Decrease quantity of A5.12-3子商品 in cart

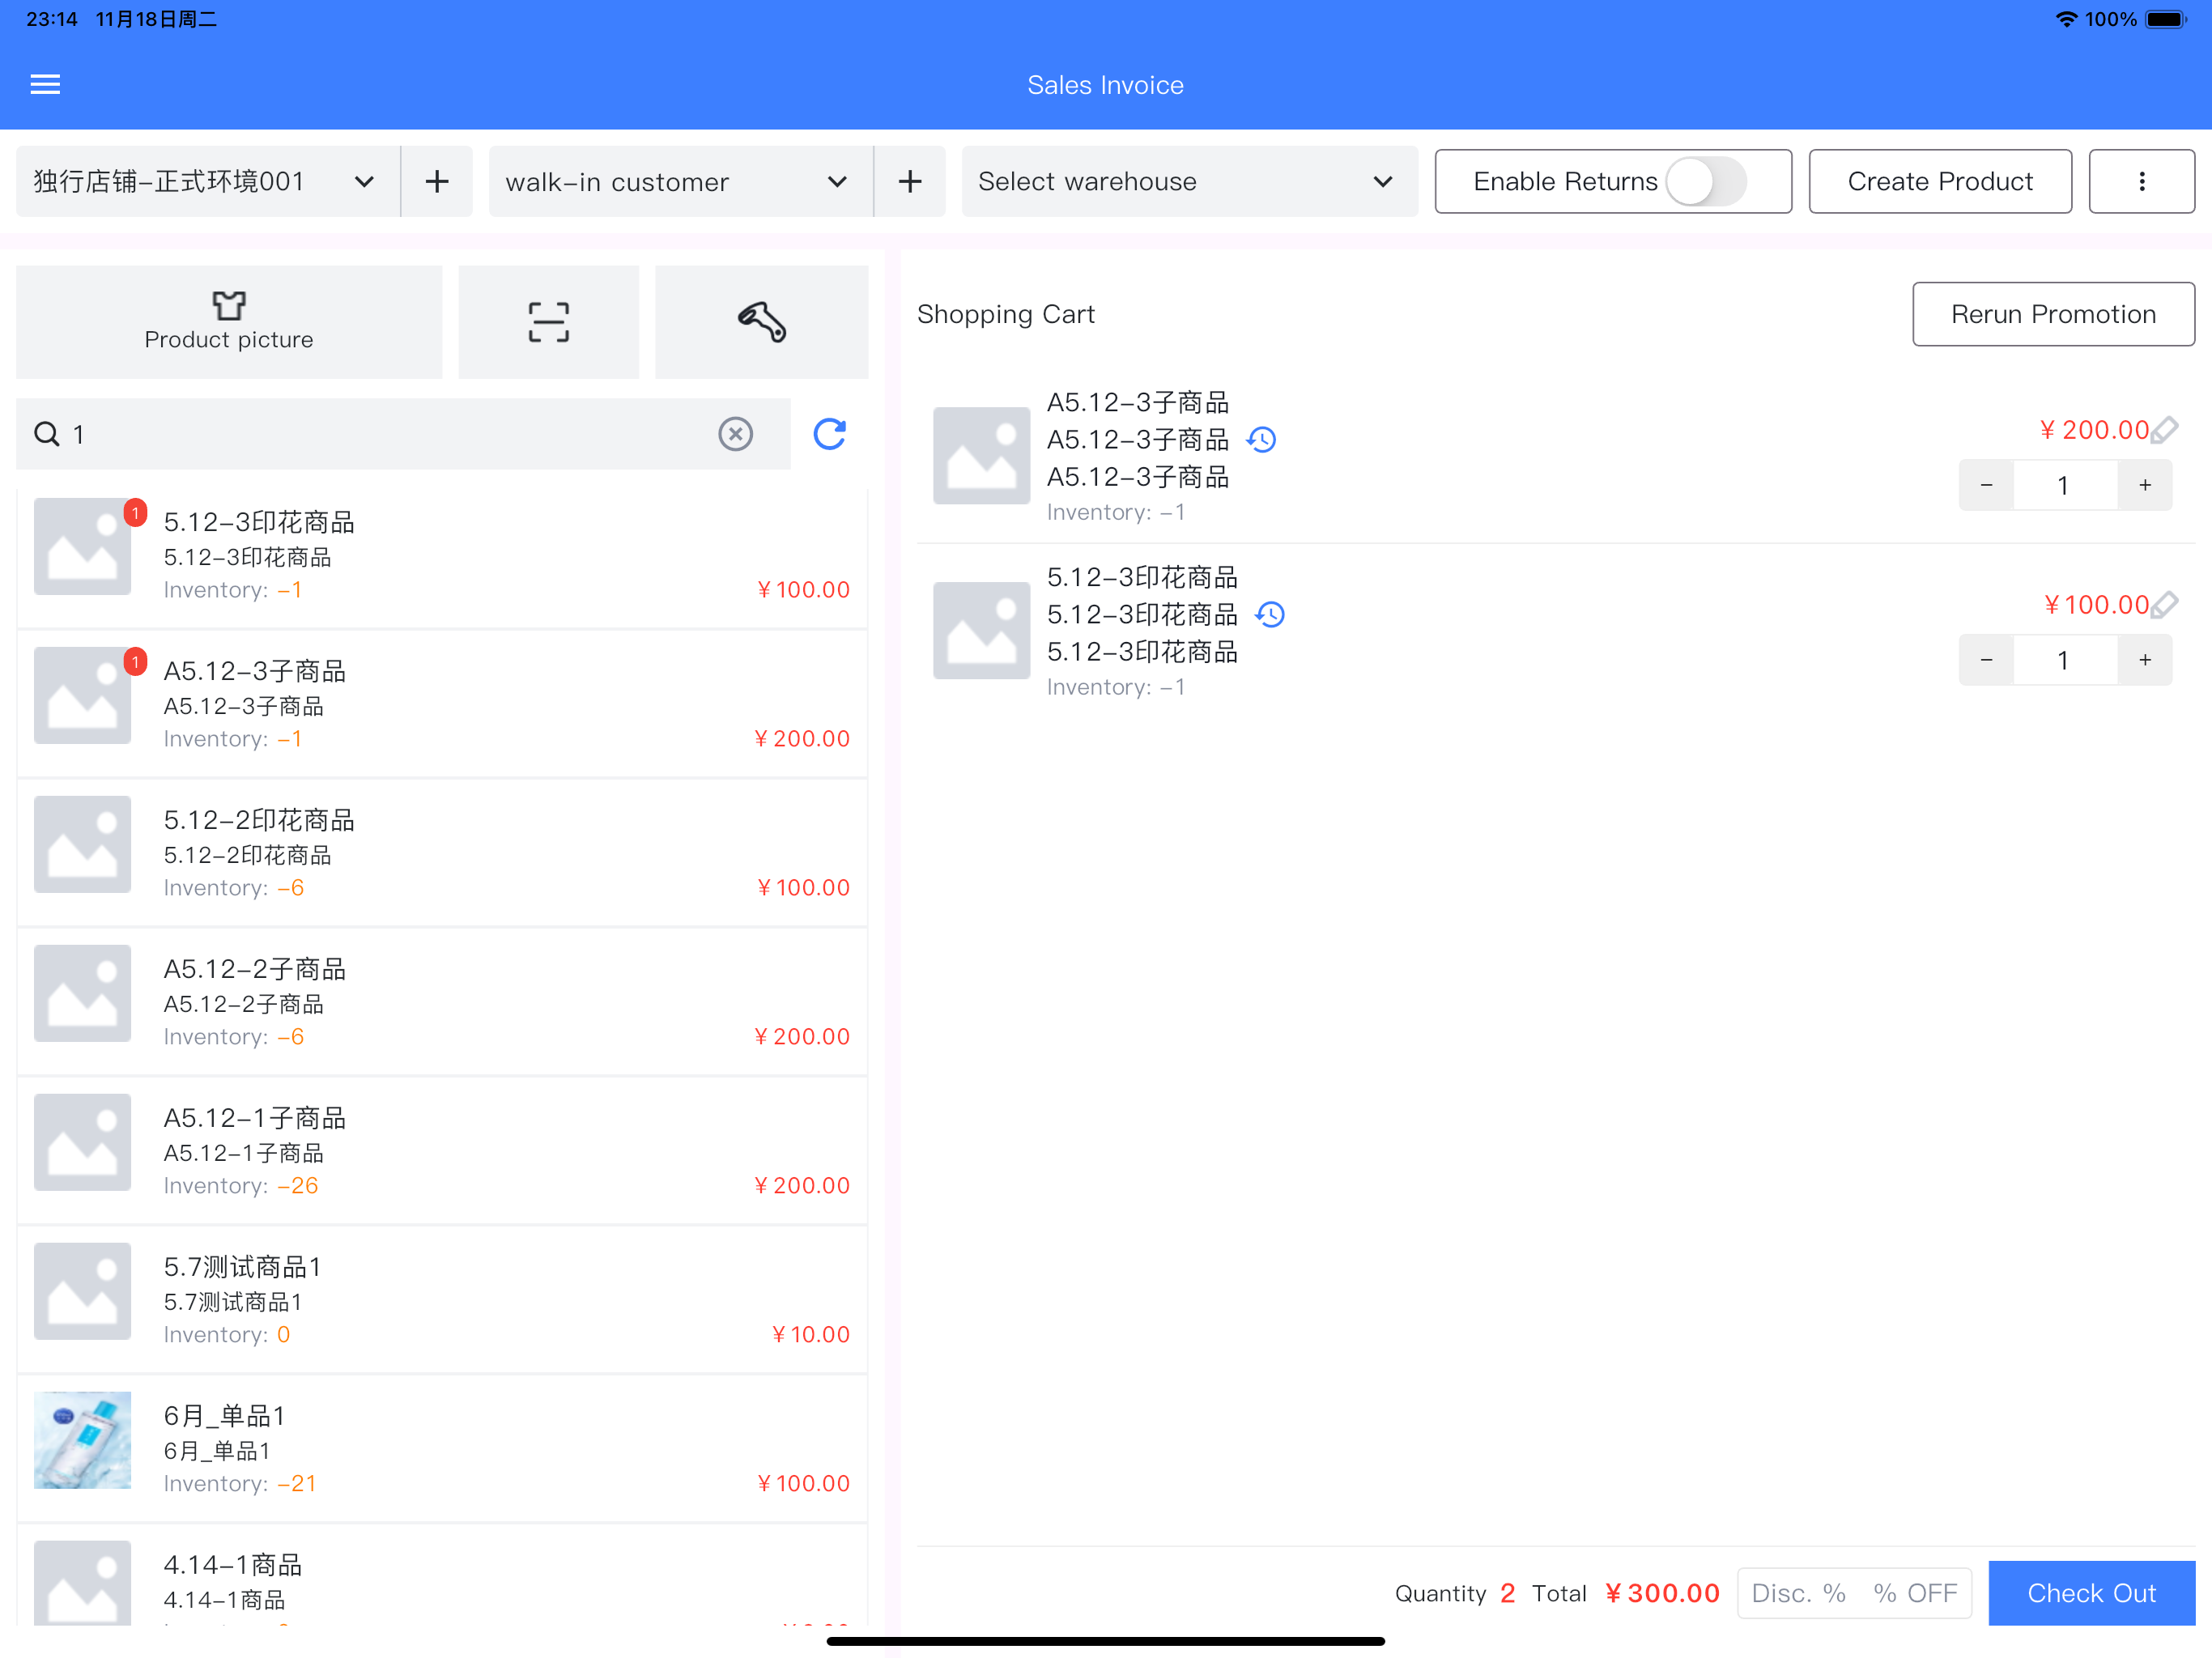point(1986,486)
